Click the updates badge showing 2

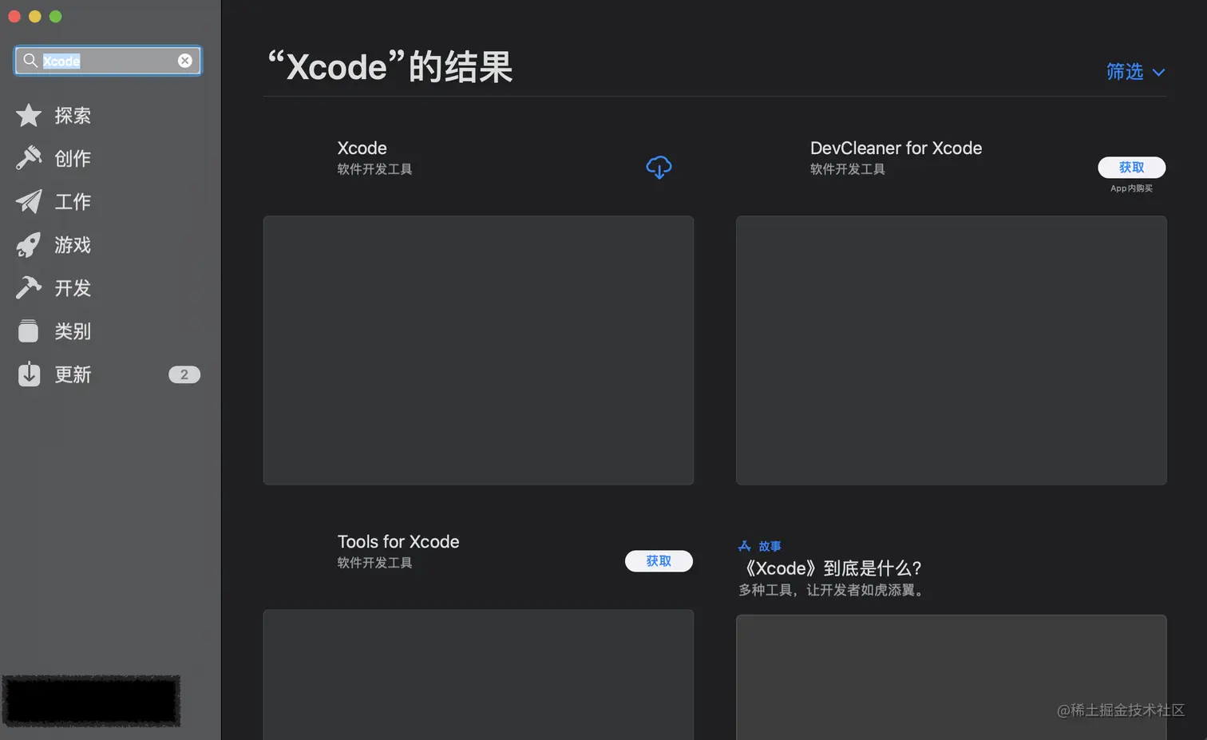click(184, 374)
